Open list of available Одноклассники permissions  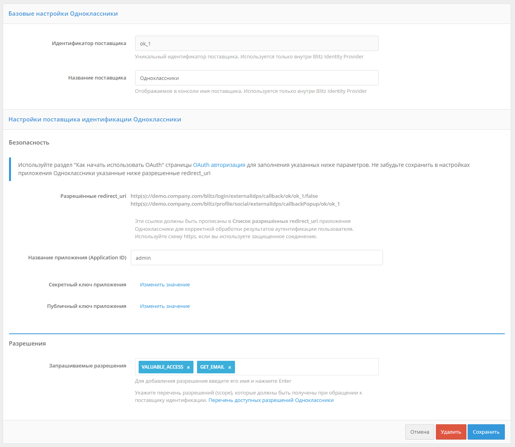271,400
